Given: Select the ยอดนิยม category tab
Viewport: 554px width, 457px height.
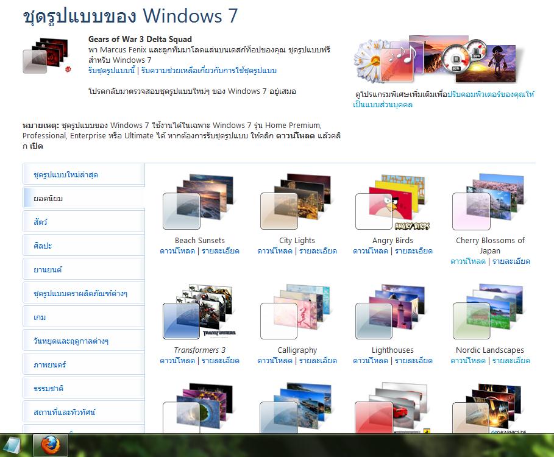Looking at the screenshot, I should pos(84,198).
